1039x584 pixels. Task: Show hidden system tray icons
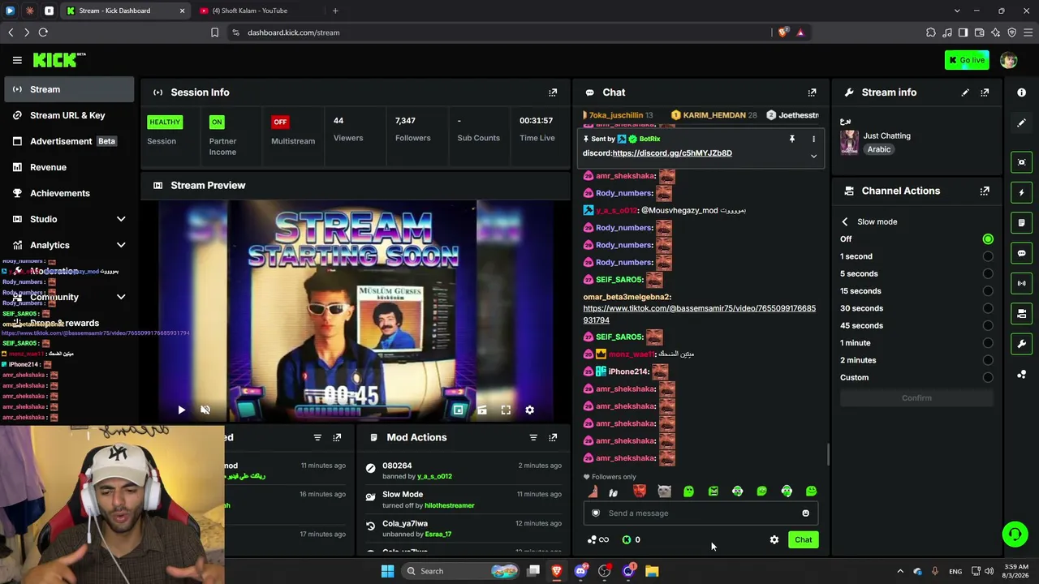(x=899, y=571)
